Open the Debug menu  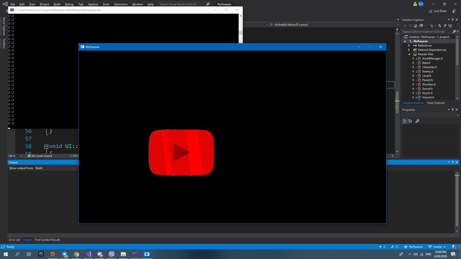click(x=69, y=4)
